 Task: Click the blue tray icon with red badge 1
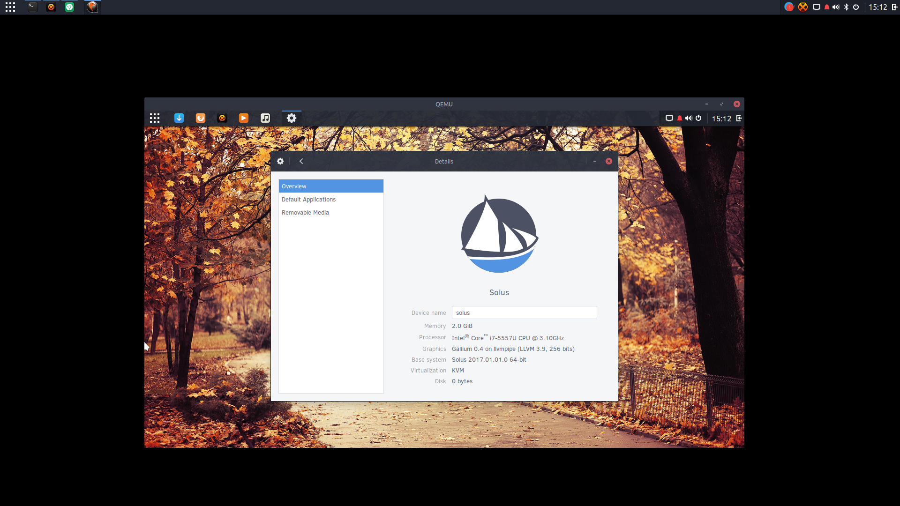[x=789, y=7]
